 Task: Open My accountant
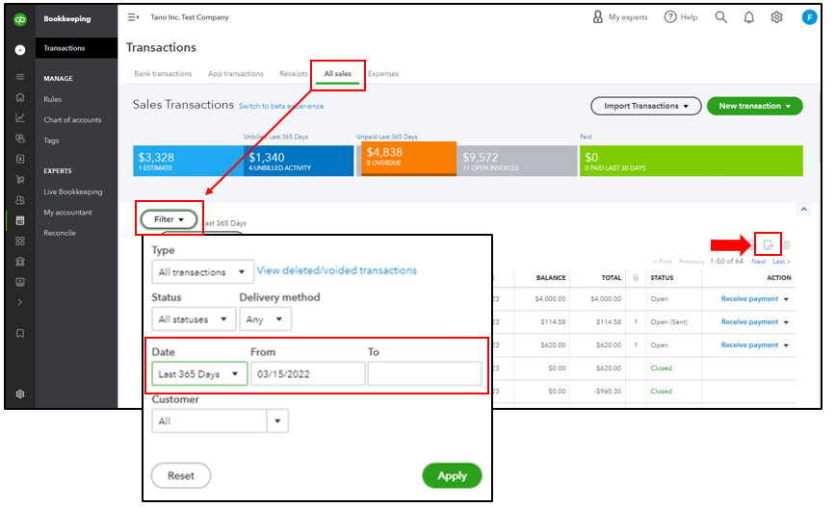point(67,213)
